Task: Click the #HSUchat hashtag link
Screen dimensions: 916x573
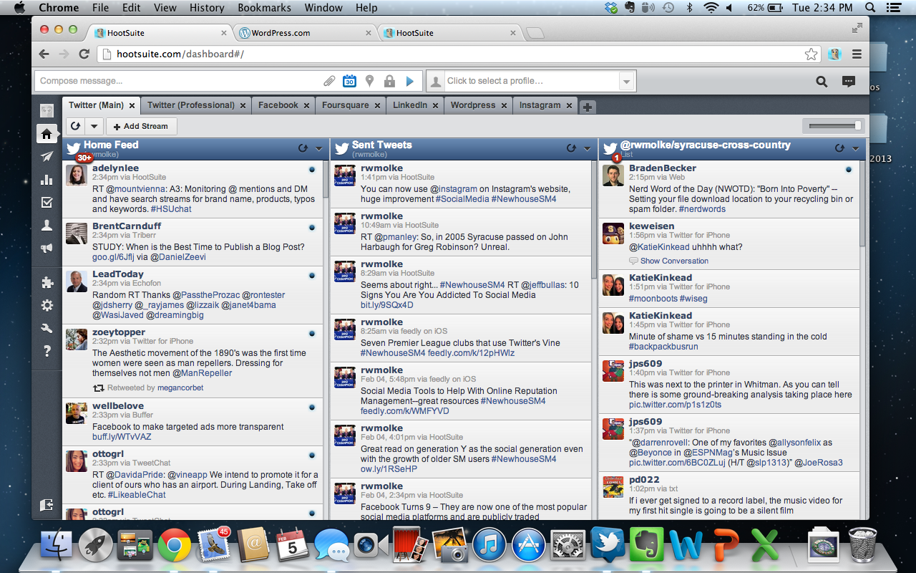Action: pyautogui.click(x=171, y=209)
